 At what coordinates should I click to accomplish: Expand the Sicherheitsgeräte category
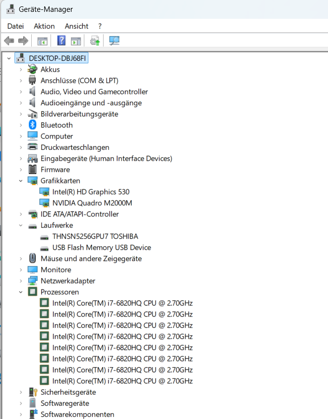pos(21,392)
